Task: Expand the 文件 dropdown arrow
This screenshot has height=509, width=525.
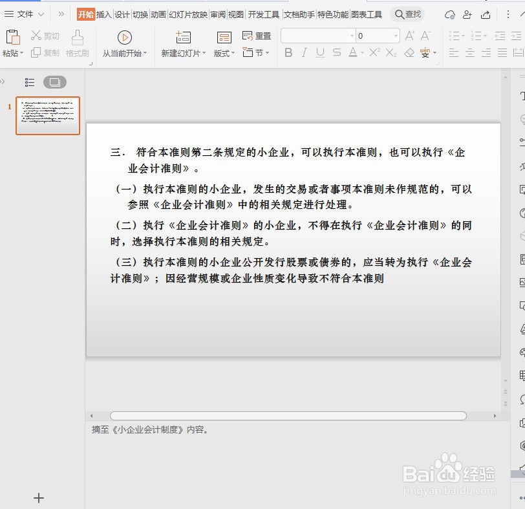Action: [41, 14]
